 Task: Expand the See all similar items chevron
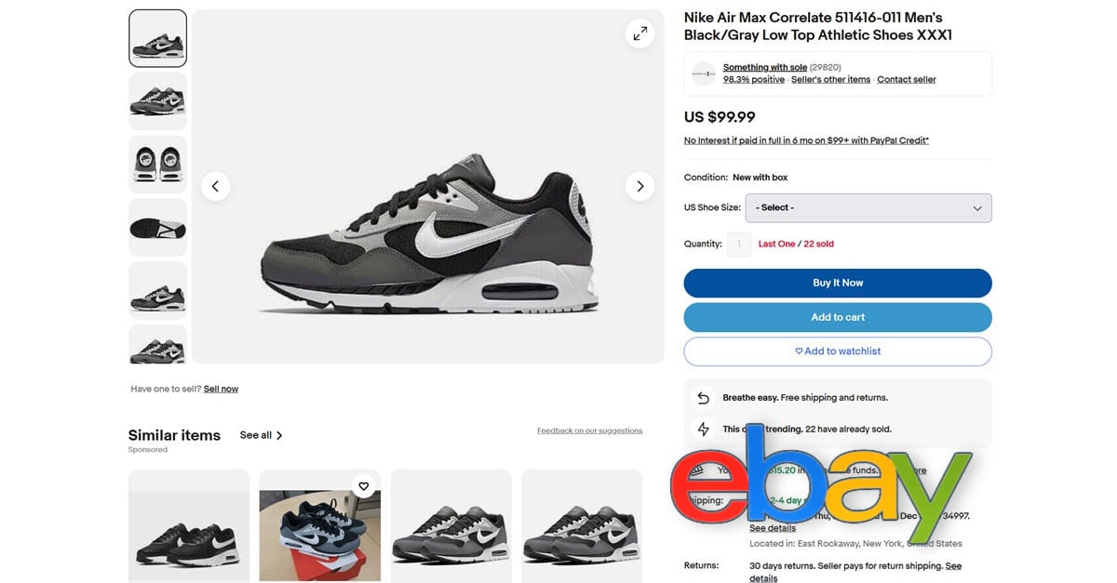[278, 435]
